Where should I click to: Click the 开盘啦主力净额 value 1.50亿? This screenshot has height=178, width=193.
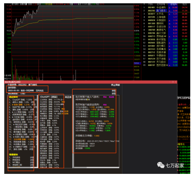click(97, 136)
